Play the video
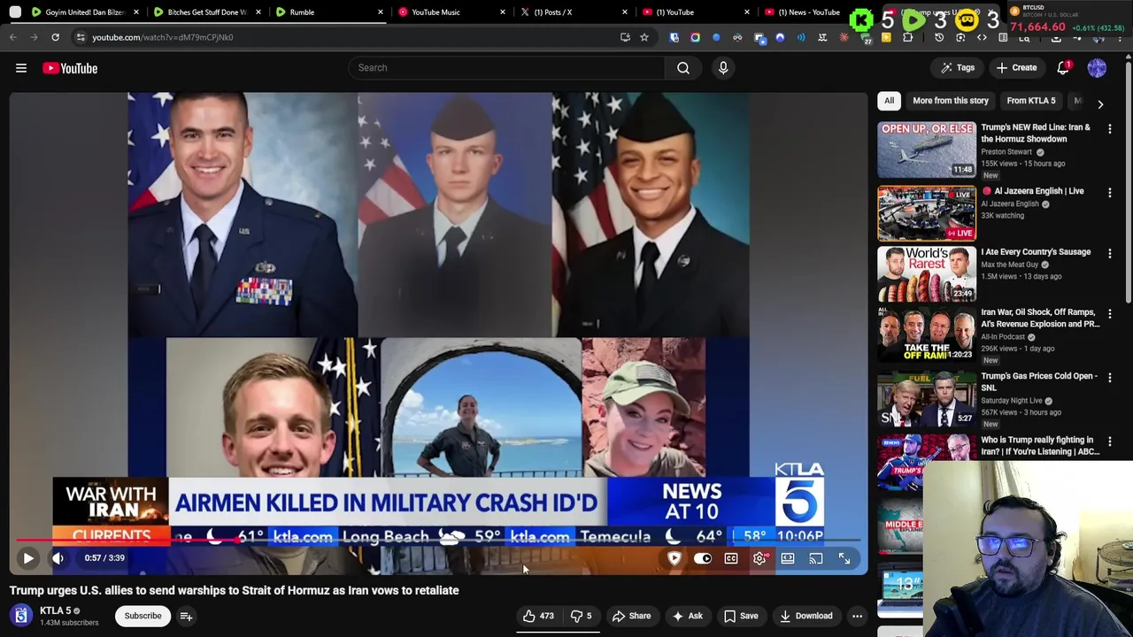This screenshot has width=1133, height=637. pos(28,558)
